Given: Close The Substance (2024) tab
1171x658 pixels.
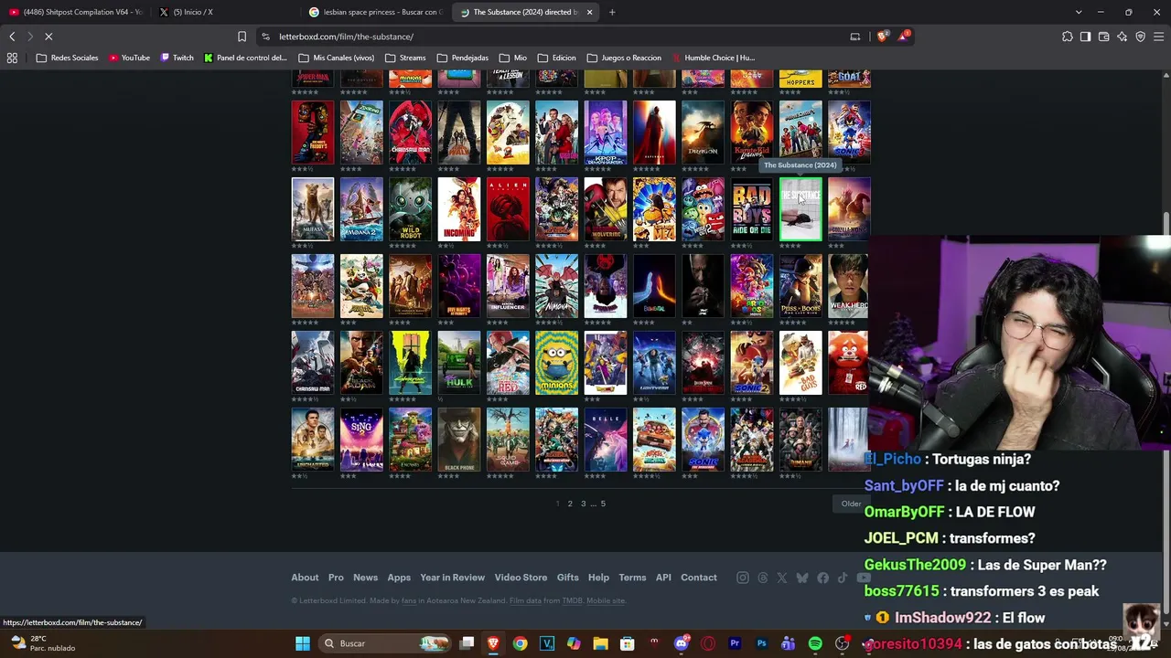Looking at the screenshot, I should (589, 12).
